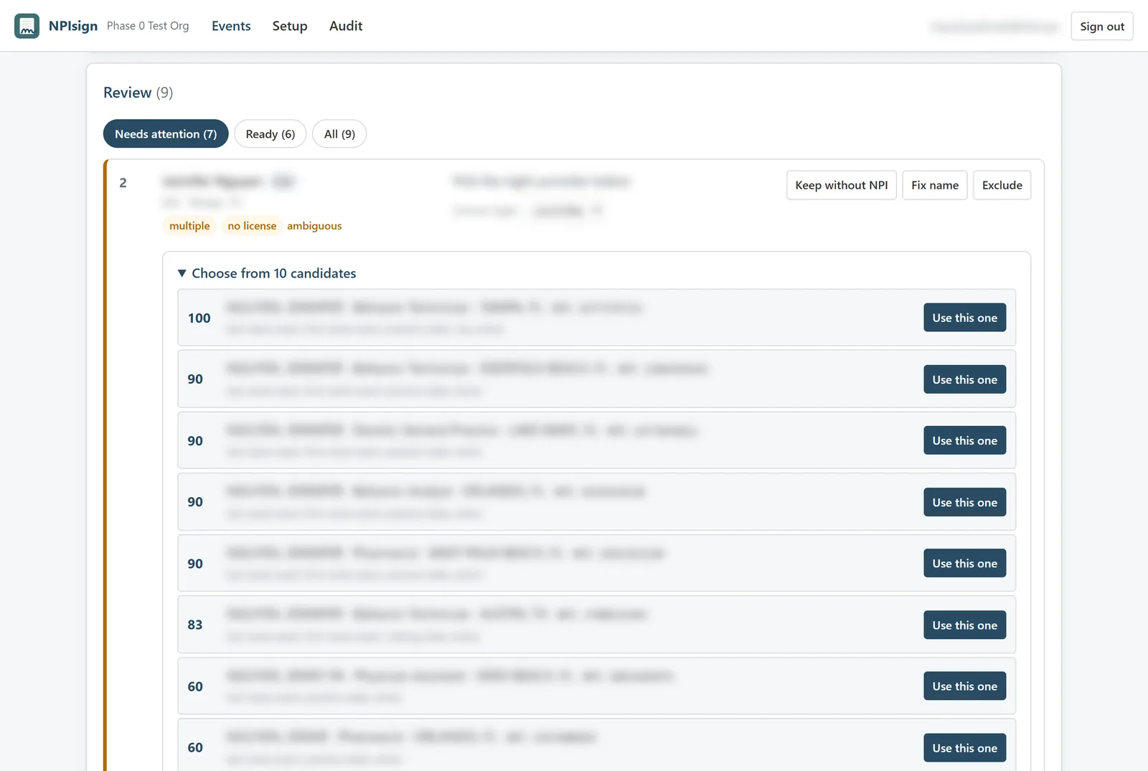Click the Review (9) heading
Screen dimensions: 1148x771
[138, 93]
